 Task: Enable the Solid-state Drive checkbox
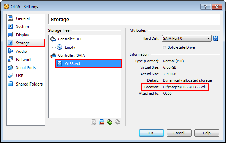point(164,47)
